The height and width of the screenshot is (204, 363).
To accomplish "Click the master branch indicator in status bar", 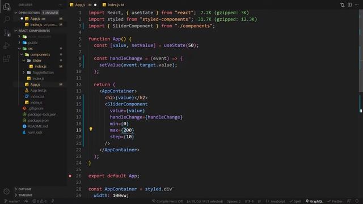I will [12, 201].
